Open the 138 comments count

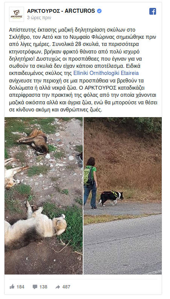point(43,287)
